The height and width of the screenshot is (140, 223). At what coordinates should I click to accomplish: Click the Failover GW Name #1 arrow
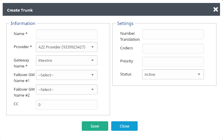click(x=92, y=75)
